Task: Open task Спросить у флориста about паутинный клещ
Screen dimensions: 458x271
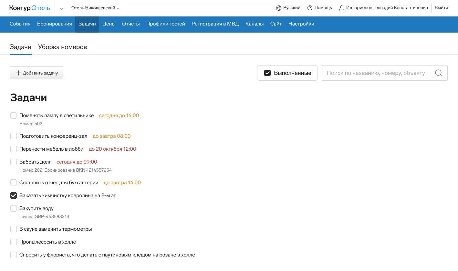Action: (x=107, y=255)
